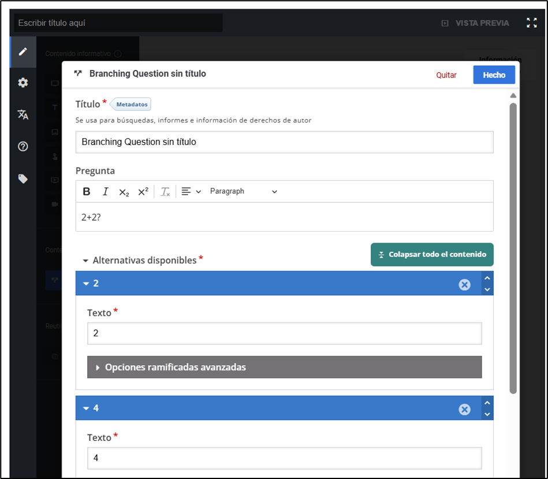548x479 pixels.
Task: Click the pencil edit icon in sidebar
Action: click(x=23, y=51)
